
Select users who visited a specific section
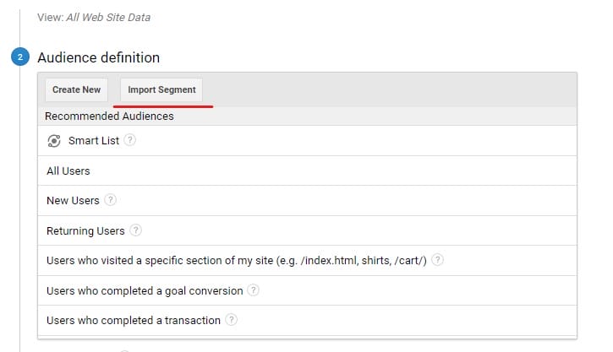tap(307, 260)
